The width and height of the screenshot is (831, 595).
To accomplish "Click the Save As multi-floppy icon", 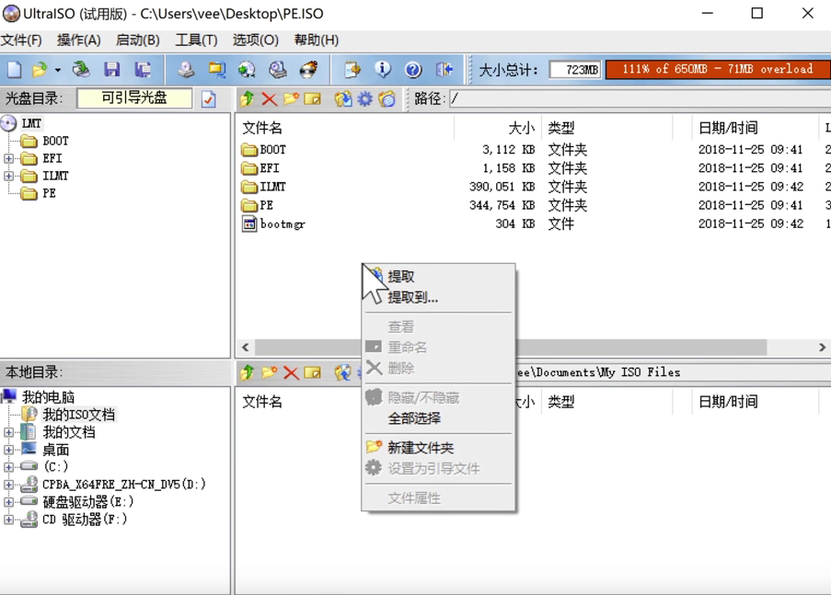I will 142,69.
